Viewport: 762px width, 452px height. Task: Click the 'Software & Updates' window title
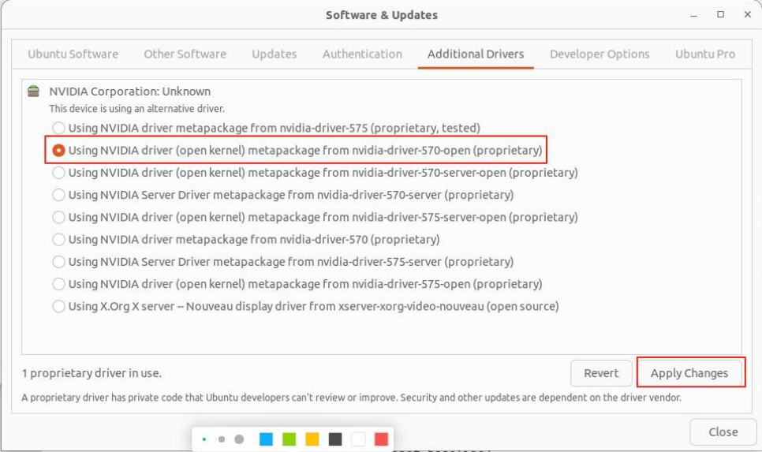[x=382, y=15]
